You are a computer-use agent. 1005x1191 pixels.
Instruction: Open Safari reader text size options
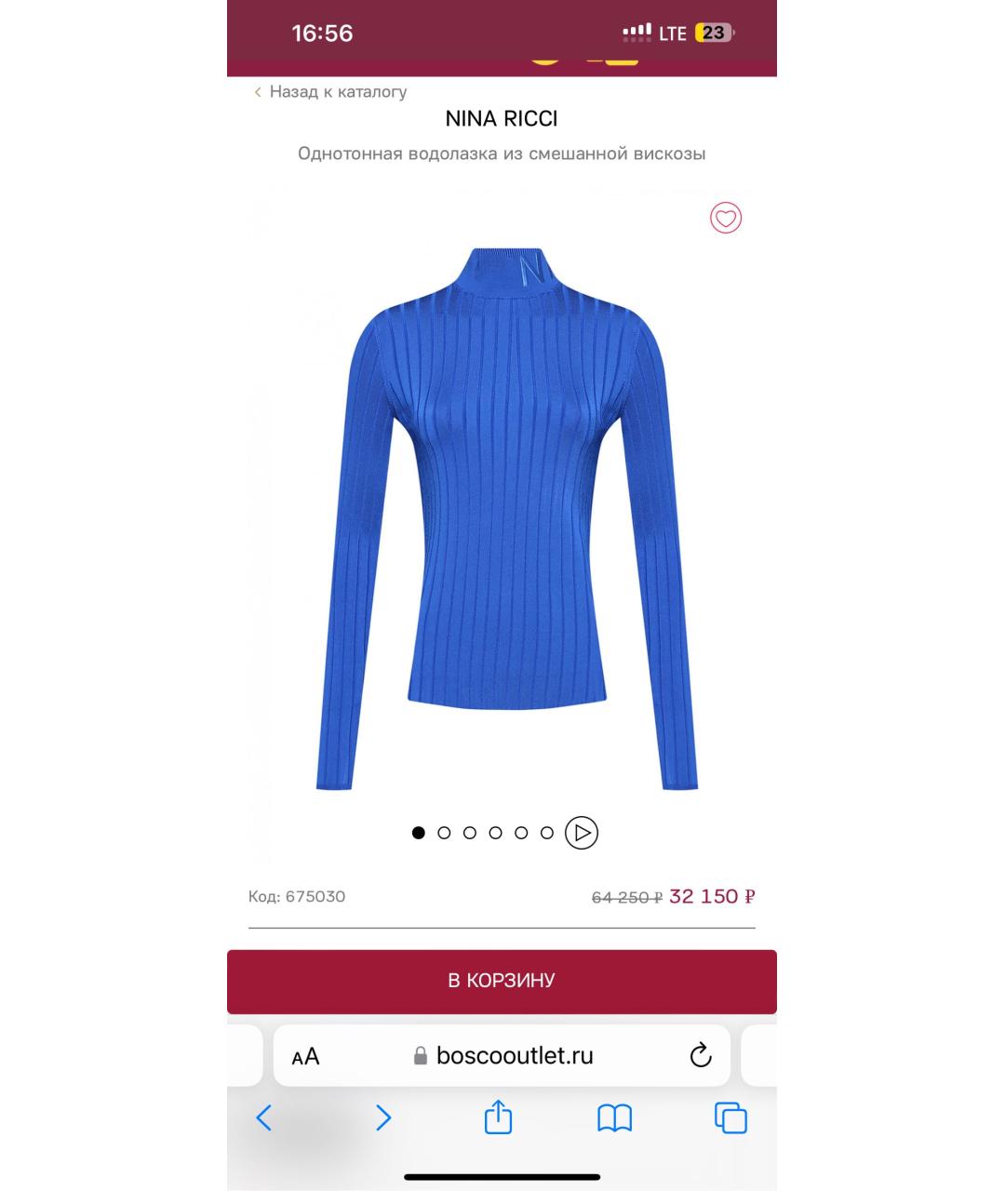[305, 1056]
